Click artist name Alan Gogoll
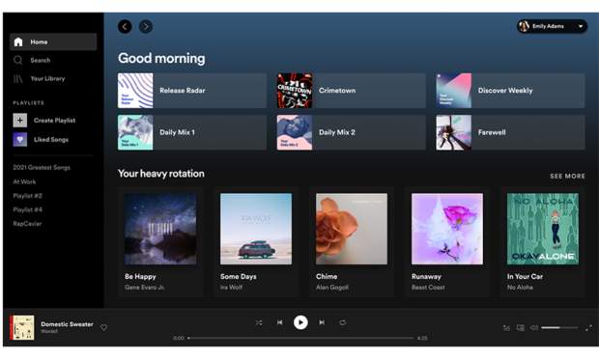The image size is (599, 359). [x=332, y=288]
